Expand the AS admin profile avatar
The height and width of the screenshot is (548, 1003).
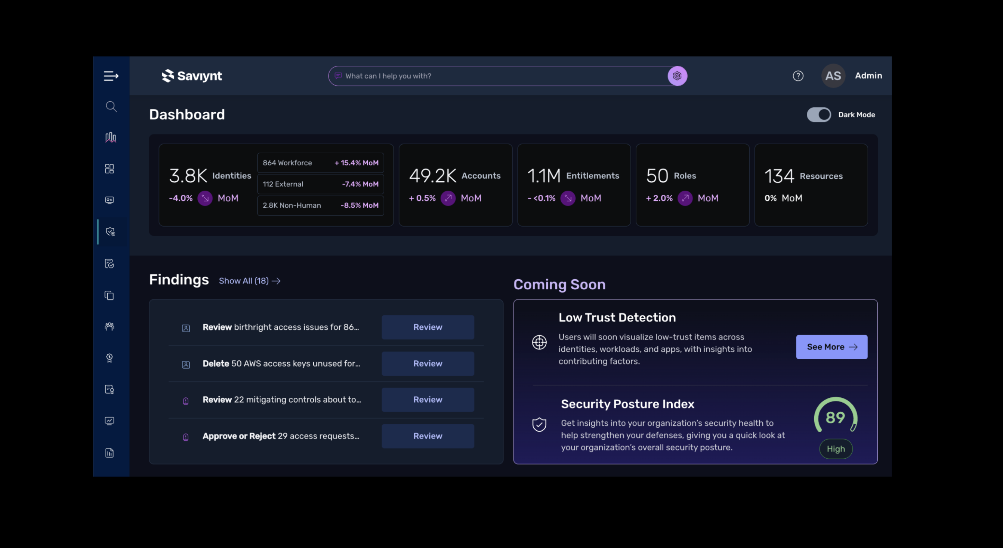[x=833, y=76]
